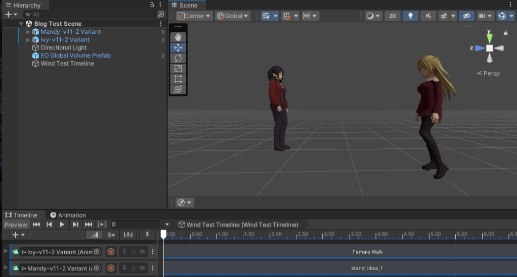Screen dimensions: 517x277
Task: Select the Scale tool
Action: click(x=178, y=69)
